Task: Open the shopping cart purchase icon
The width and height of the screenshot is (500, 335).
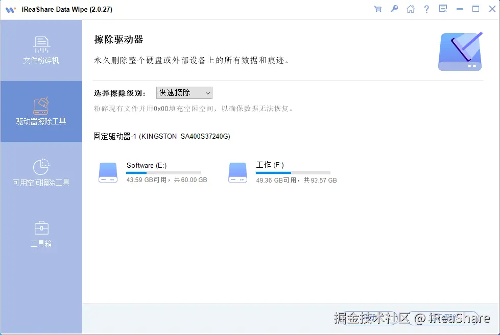Action: [377, 9]
